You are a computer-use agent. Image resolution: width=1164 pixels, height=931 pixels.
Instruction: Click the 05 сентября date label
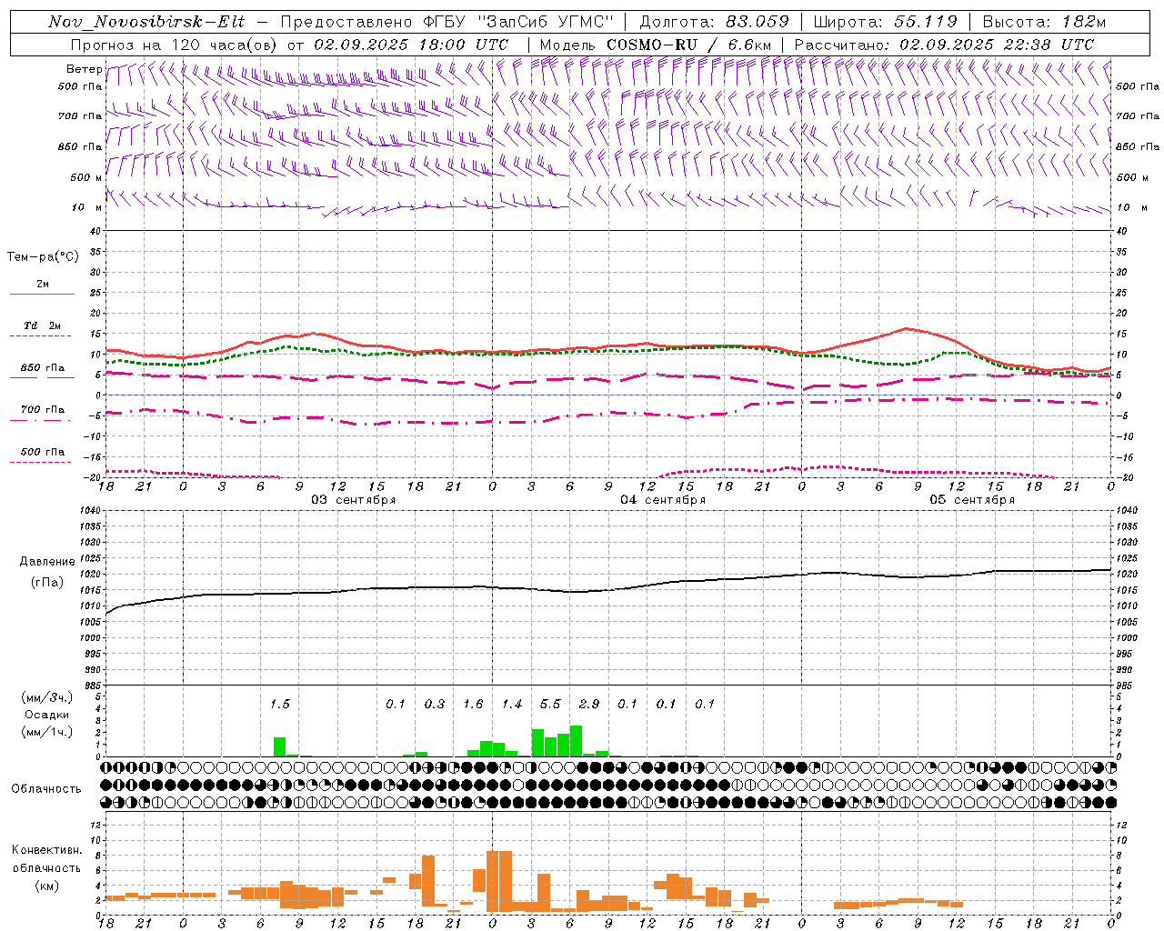click(972, 500)
